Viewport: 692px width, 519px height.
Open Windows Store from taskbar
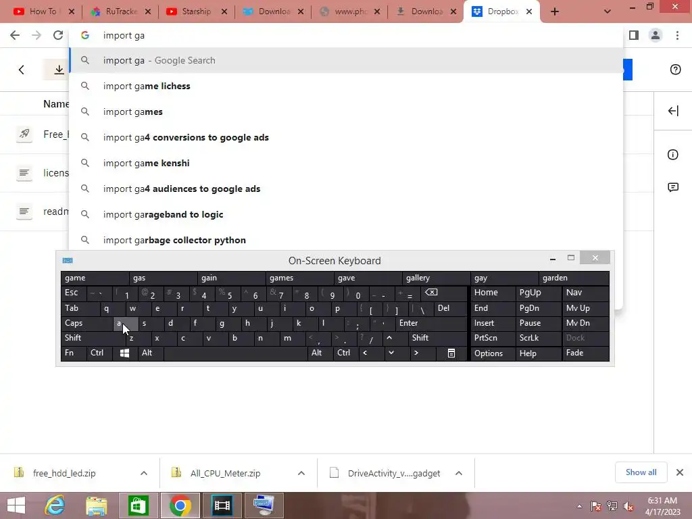click(x=138, y=505)
